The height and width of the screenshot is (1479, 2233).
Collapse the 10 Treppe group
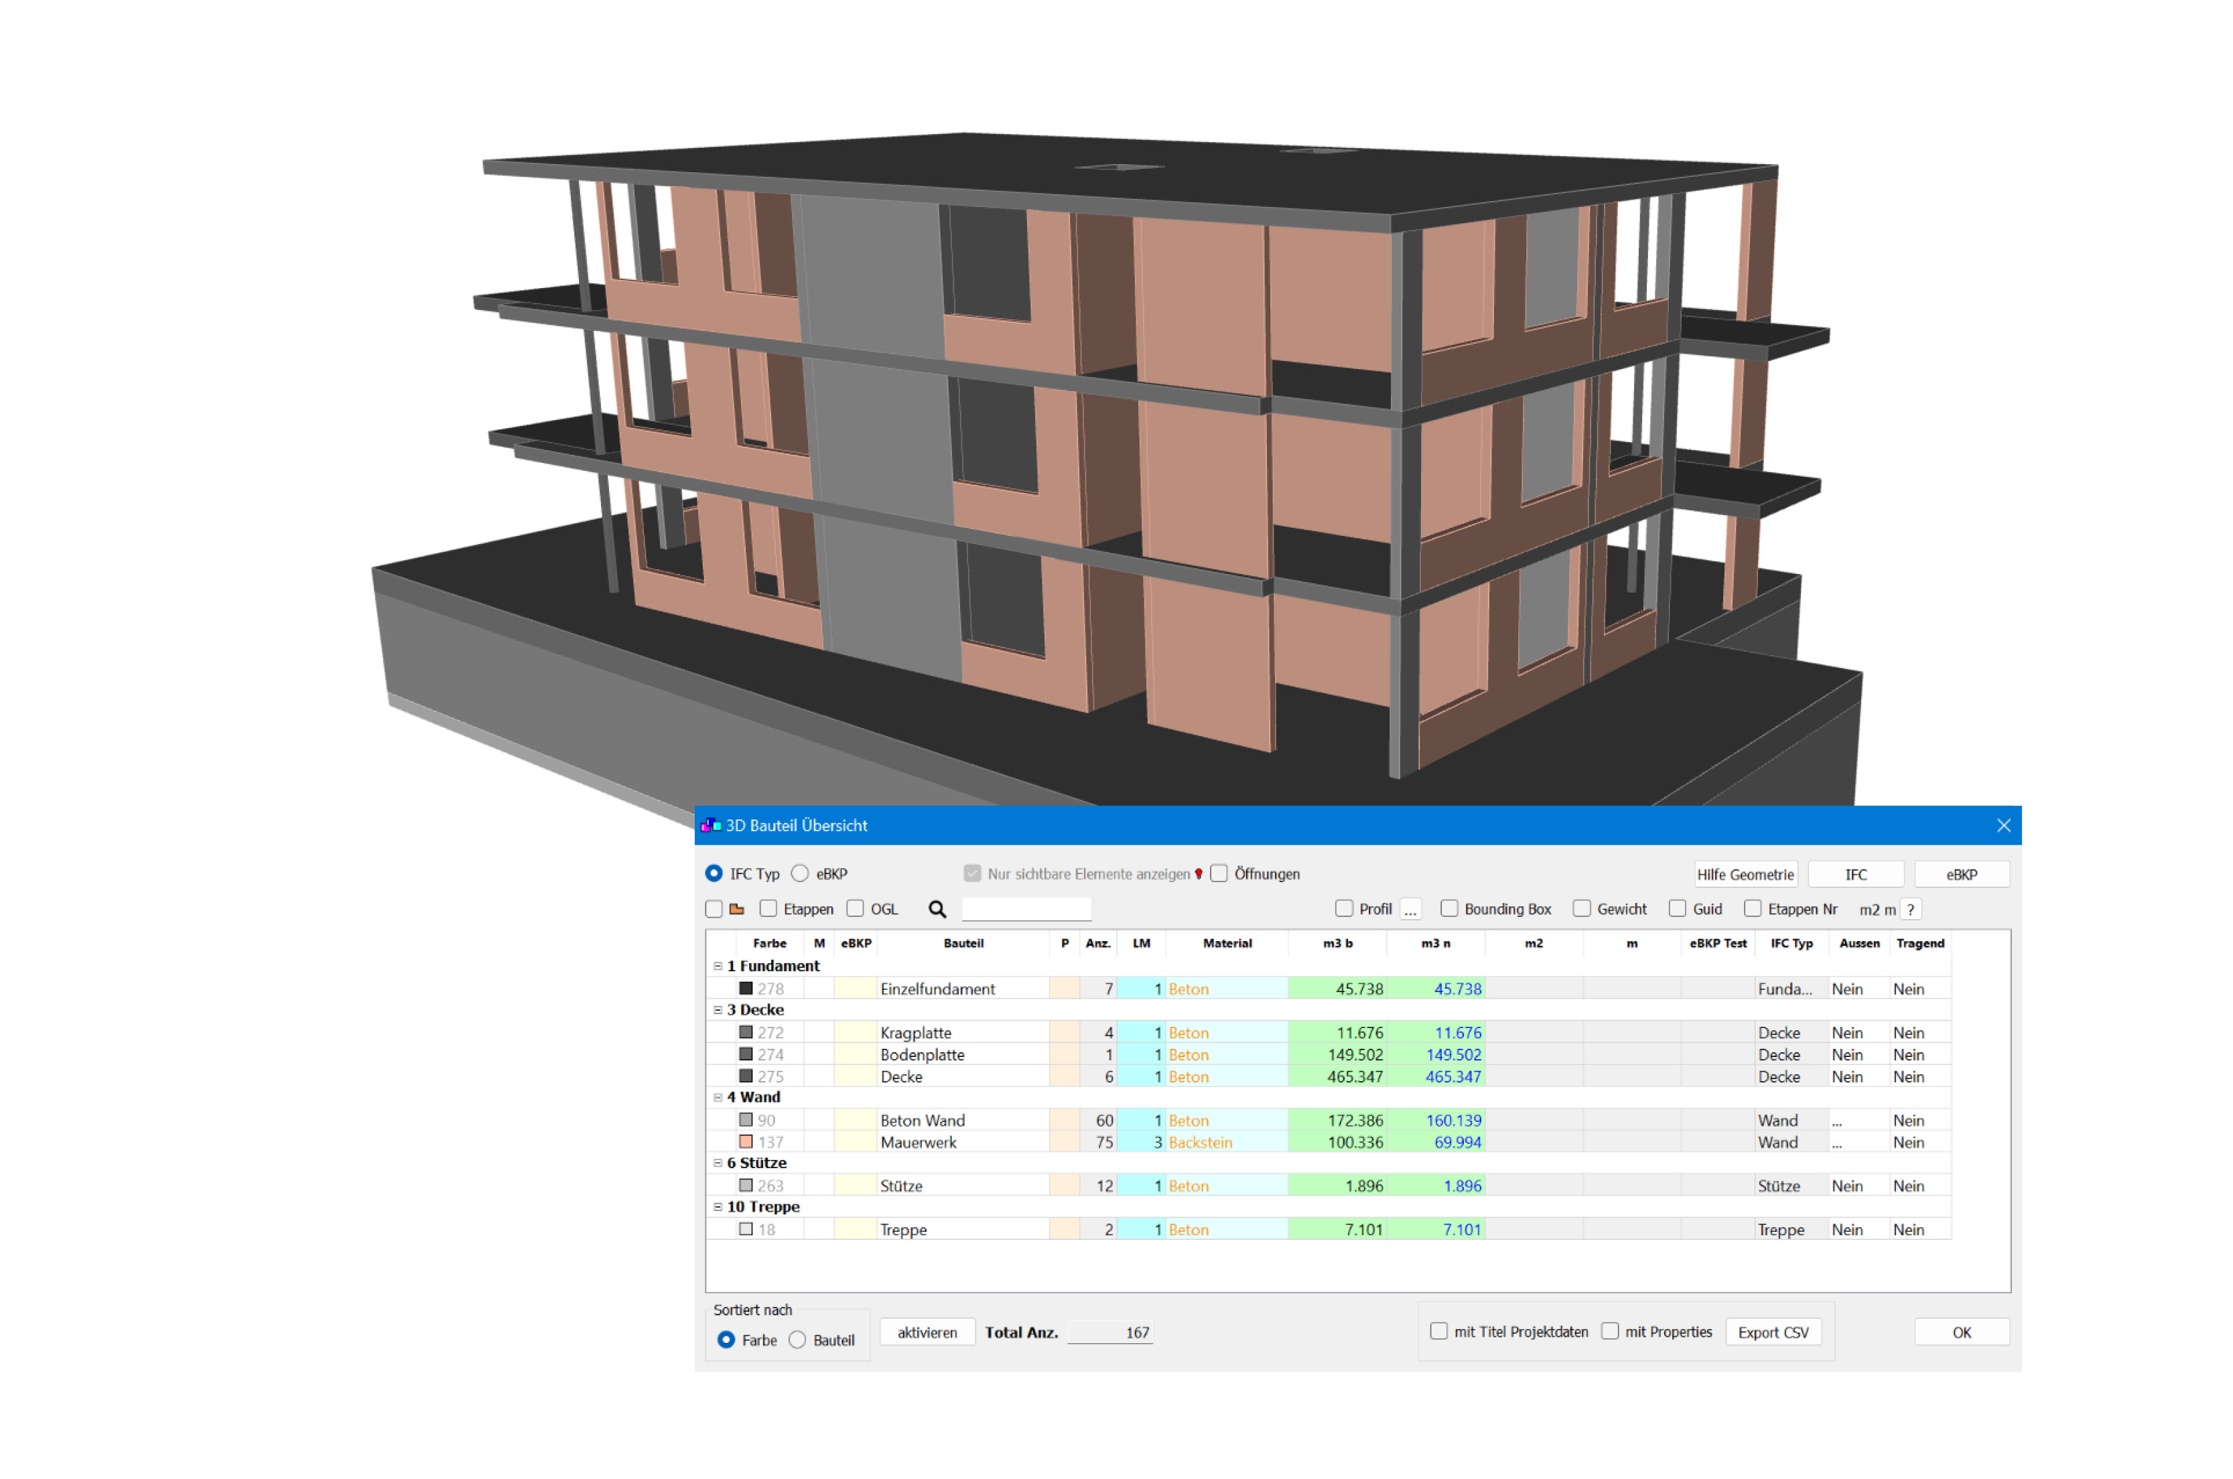[718, 1207]
